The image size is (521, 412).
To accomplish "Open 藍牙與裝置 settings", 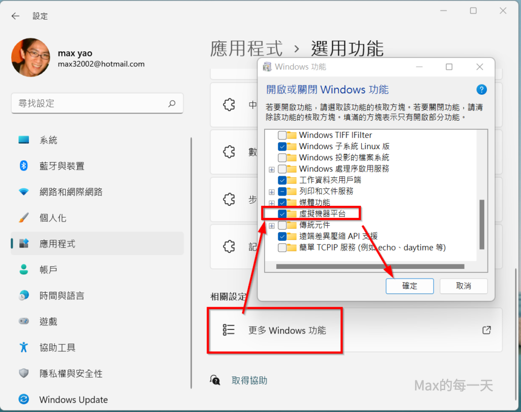I will [97, 166].
